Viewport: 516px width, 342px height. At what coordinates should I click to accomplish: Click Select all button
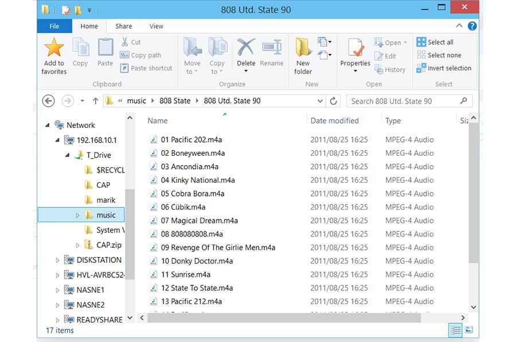point(435,42)
